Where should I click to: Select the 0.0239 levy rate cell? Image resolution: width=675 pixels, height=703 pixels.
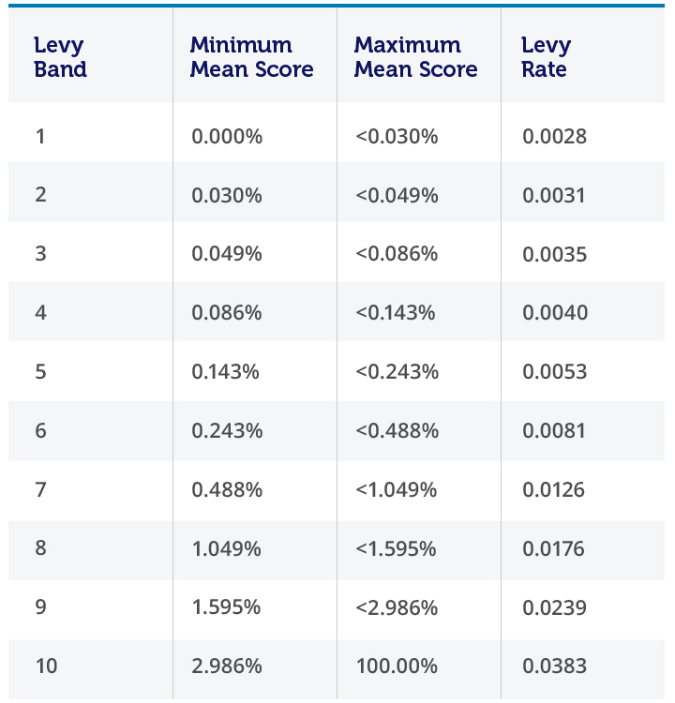pos(554,607)
